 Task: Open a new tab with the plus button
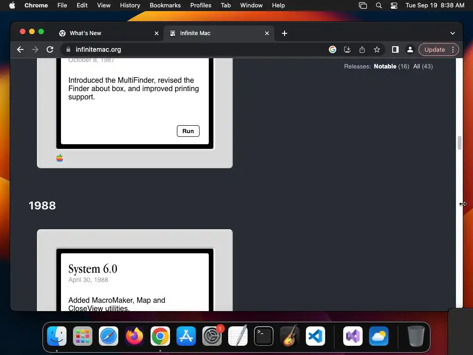[285, 33]
